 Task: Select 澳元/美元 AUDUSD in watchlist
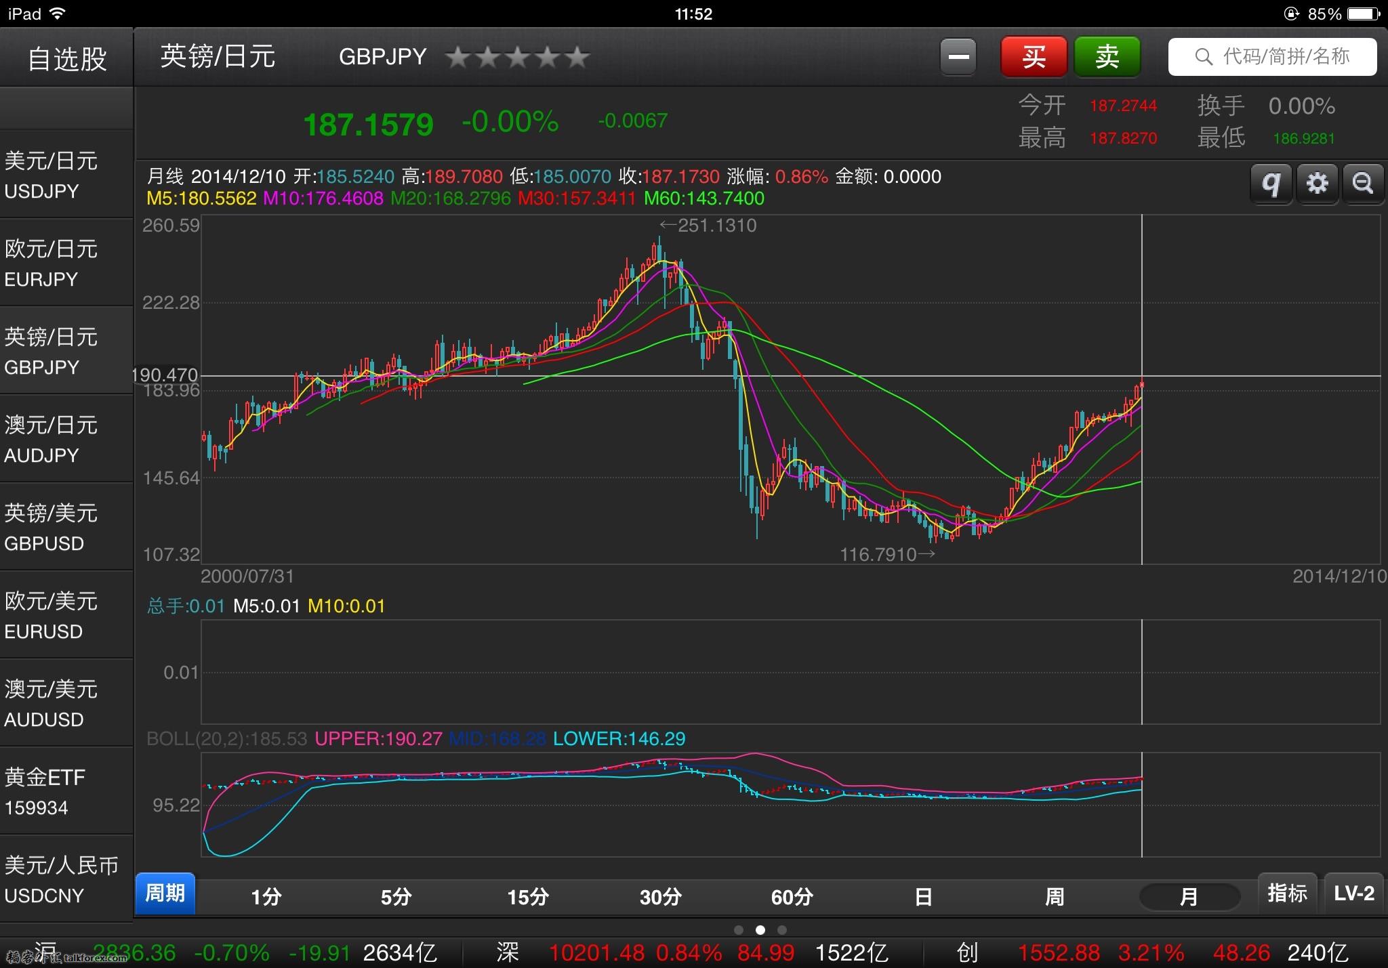coord(66,703)
